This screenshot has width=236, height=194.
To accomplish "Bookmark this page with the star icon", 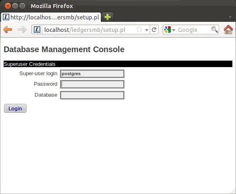I will click(x=139, y=30).
